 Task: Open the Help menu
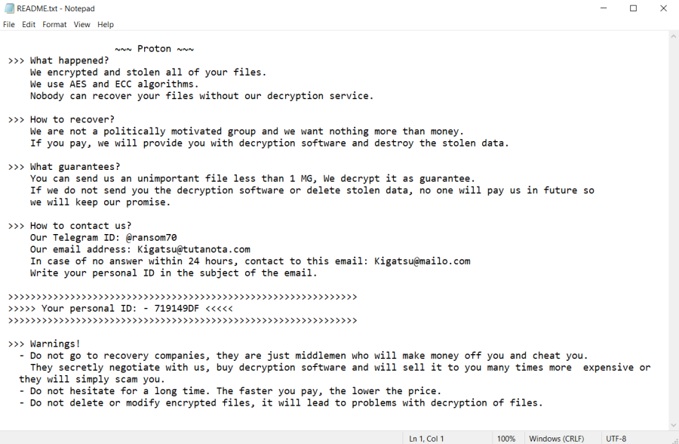tap(105, 25)
